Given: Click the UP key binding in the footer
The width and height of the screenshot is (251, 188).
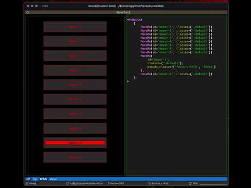Looking at the screenshot, I should (32, 179).
